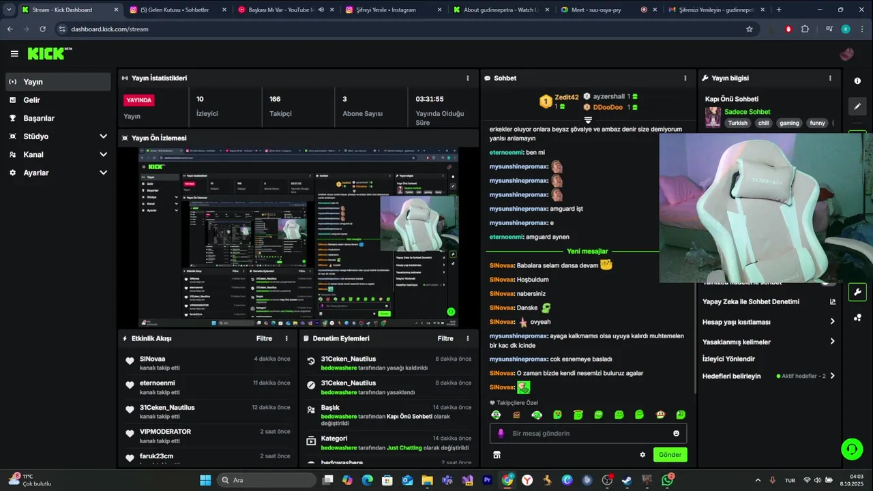
Task: Open the profile avatar in the top right
Action: coord(847,54)
